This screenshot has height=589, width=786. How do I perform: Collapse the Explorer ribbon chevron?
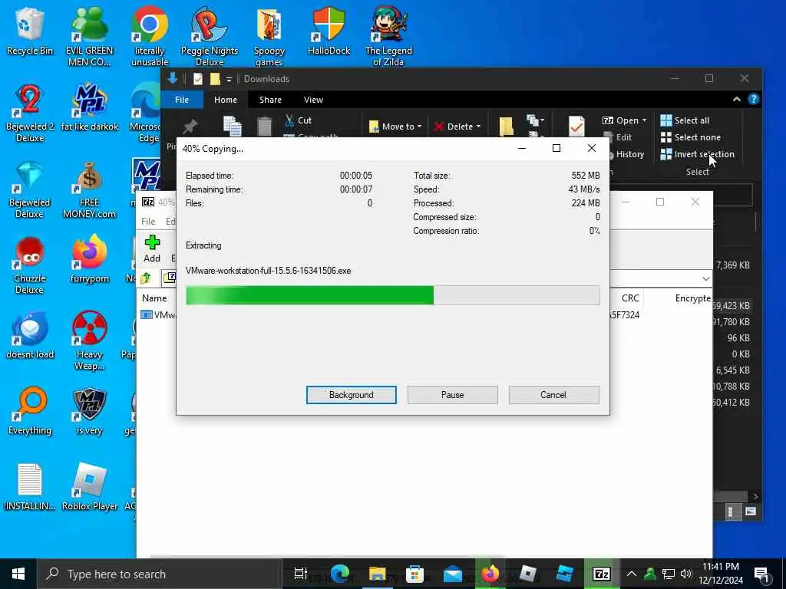736,99
